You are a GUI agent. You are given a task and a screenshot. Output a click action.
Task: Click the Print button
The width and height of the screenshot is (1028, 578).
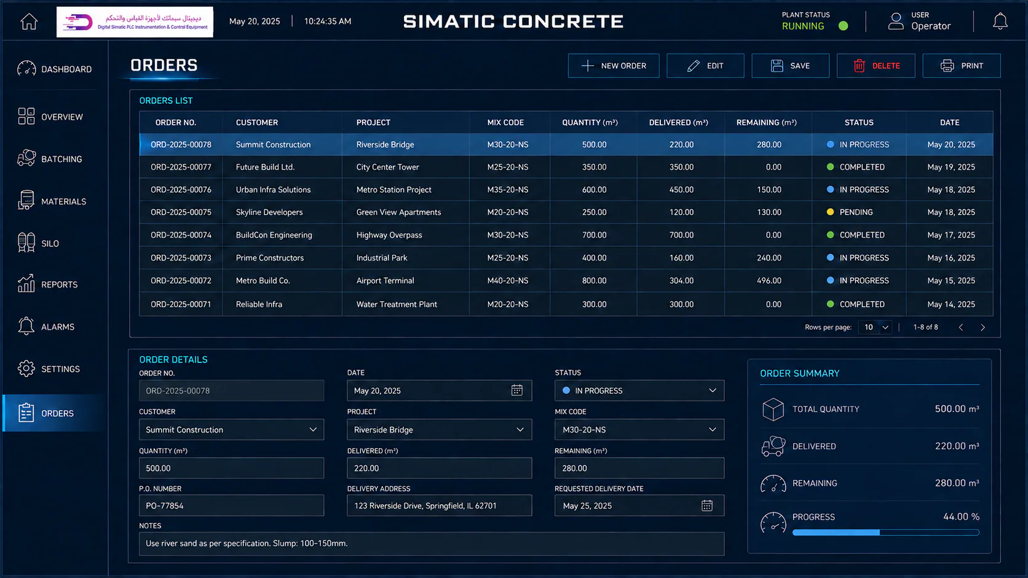[x=962, y=66]
